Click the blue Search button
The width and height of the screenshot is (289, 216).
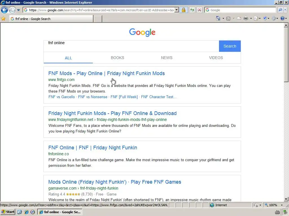[x=230, y=46]
